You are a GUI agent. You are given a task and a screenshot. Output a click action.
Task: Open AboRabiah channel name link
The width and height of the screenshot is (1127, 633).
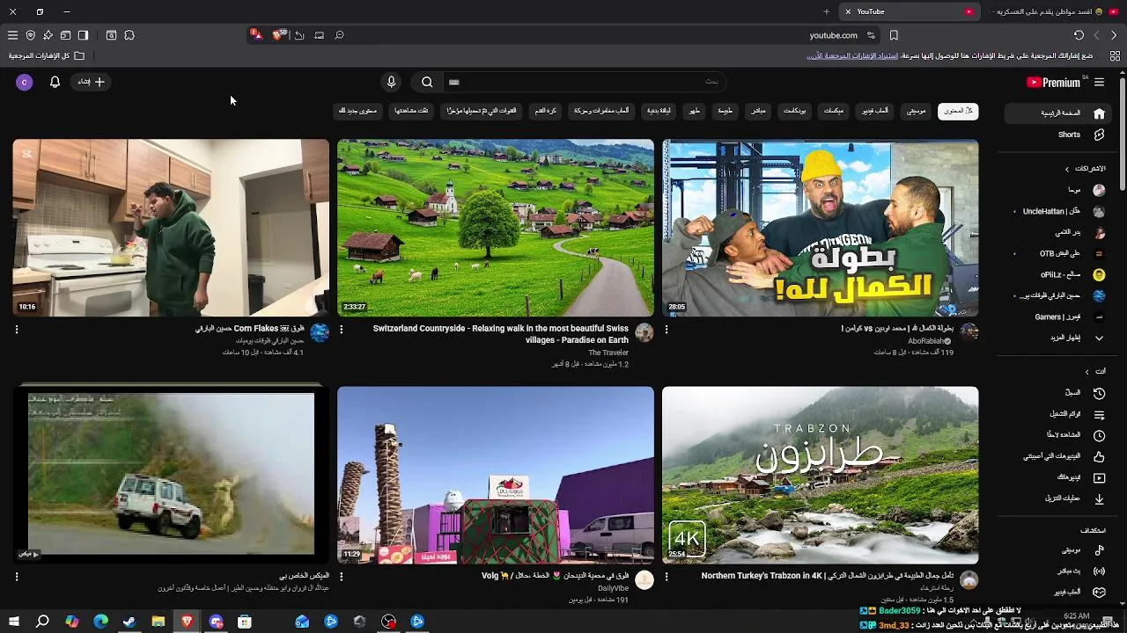coord(925,341)
